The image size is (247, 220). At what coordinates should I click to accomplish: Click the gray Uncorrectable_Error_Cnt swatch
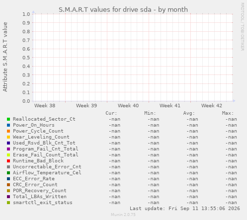[x=8, y=167]
